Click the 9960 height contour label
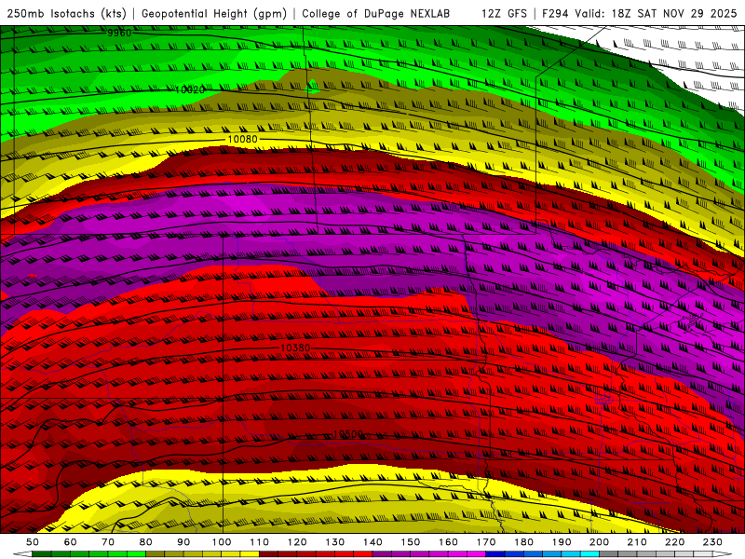 click(119, 33)
